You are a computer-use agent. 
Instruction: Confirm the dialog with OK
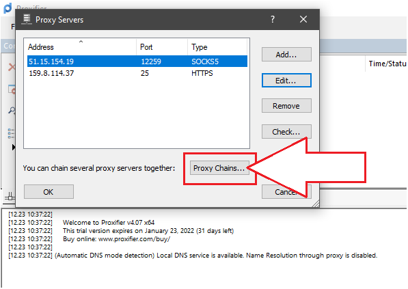(x=49, y=192)
